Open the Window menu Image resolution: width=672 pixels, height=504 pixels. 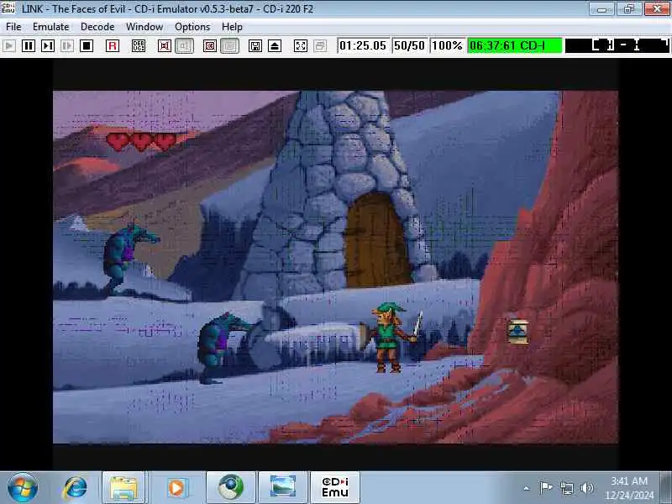(x=144, y=27)
